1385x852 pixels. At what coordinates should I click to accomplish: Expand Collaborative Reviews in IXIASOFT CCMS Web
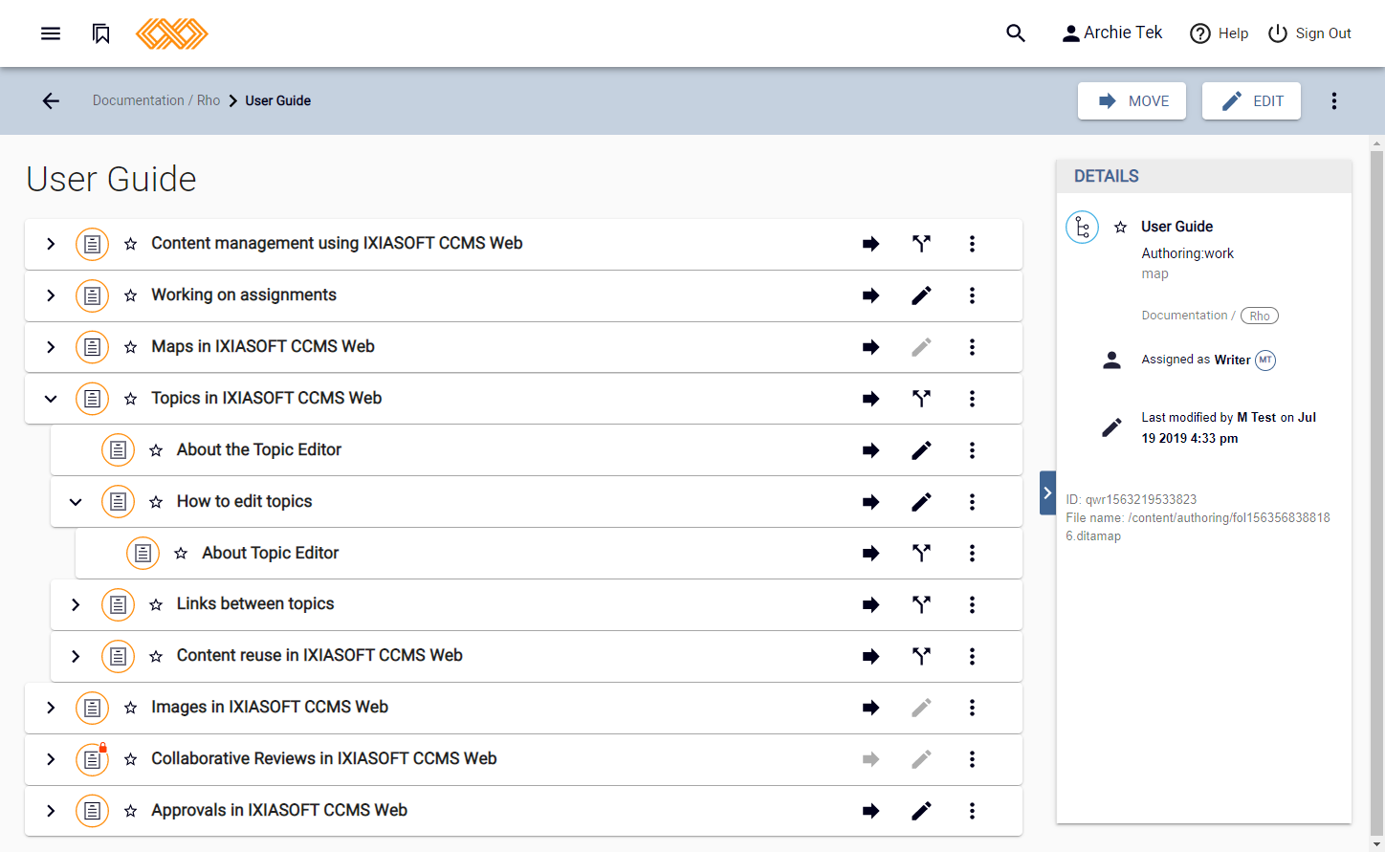pyautogui.click(x=51, y=759)
